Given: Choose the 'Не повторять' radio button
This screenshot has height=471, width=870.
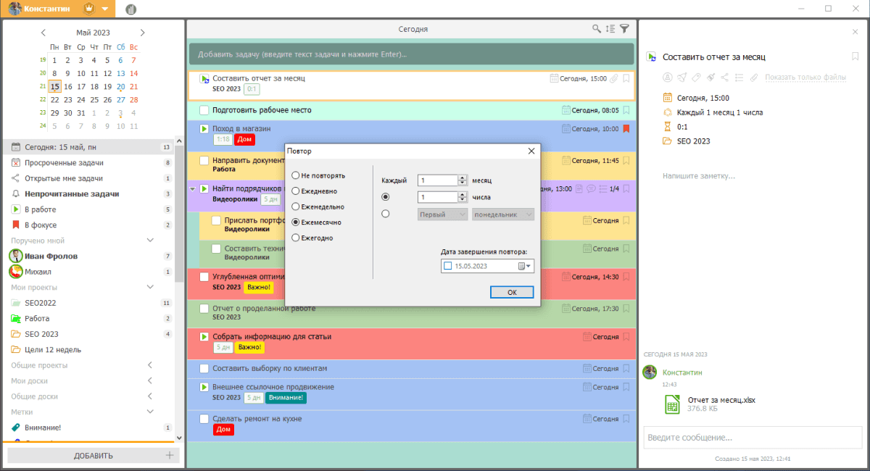Looking at the screenshot, I should tap(295, 175).
